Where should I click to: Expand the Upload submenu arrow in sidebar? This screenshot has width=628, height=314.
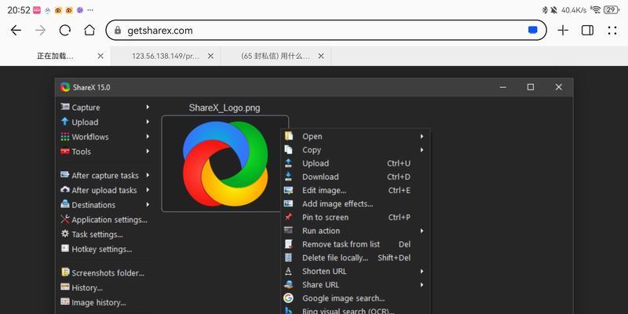tap(148, 122)
